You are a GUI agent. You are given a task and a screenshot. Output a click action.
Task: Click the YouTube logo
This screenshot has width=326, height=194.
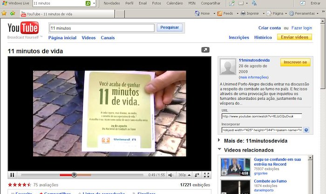coord(23,28)
